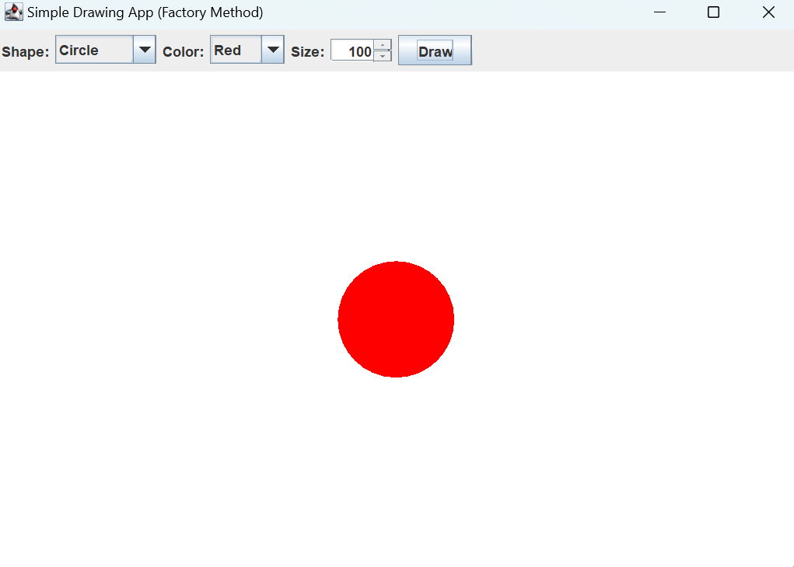Maximize the drawing app window

pos(713,12)
